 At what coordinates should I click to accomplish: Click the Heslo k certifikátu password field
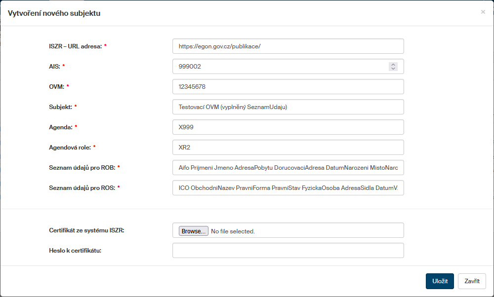[288, 250]
